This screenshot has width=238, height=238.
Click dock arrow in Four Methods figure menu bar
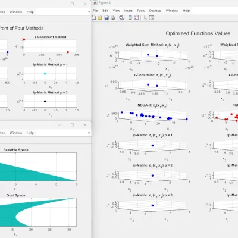[89, 12]
